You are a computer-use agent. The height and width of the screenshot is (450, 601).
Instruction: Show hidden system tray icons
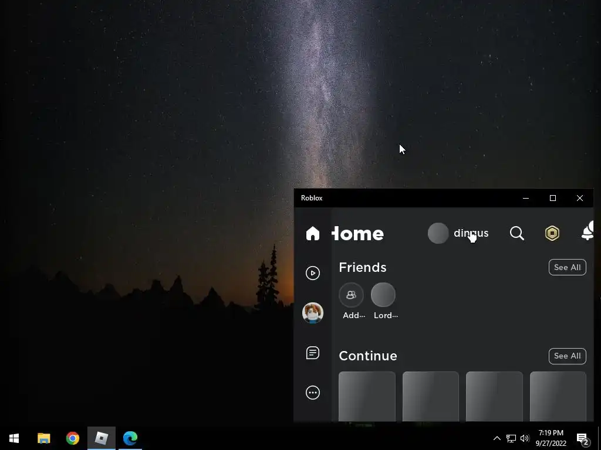click(497, 438)
